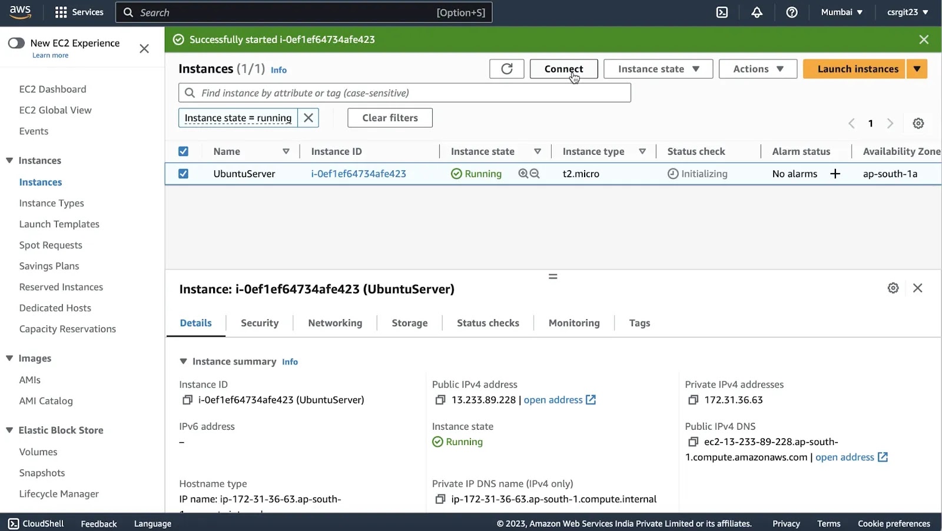Switch to the Networking tab
Screen dimensions: 942x531
coord(335,323)
